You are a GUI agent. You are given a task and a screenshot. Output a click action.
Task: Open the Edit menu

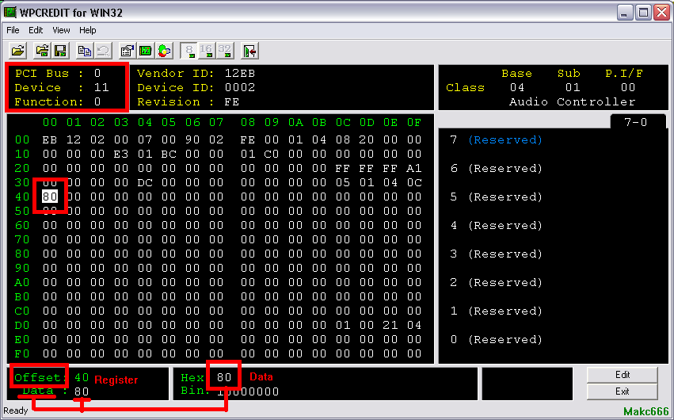pyautogui.click(x=36, y=30)
